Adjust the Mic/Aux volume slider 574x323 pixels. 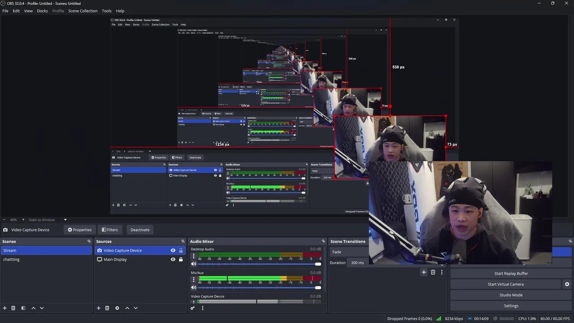(x=260, y=288)
